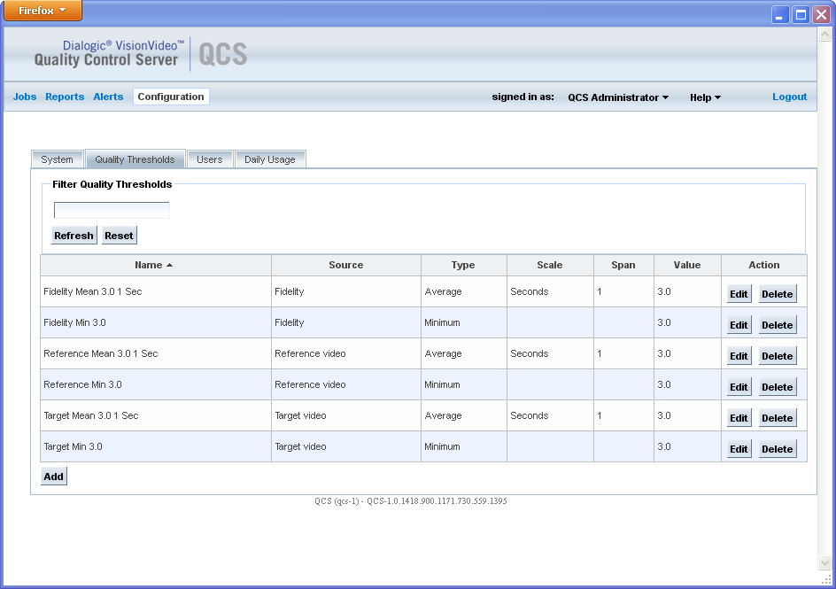The image size is (836, 589).
Task: Switch to the System tab
Action: pyautogui.click(x=57, y=159)
